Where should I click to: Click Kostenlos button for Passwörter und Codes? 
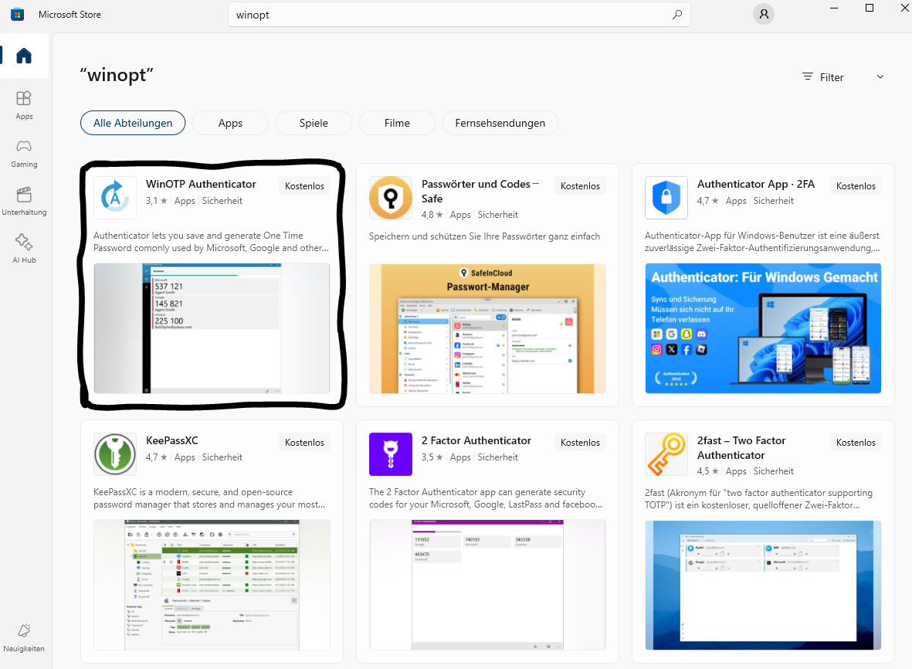[581, 185]
